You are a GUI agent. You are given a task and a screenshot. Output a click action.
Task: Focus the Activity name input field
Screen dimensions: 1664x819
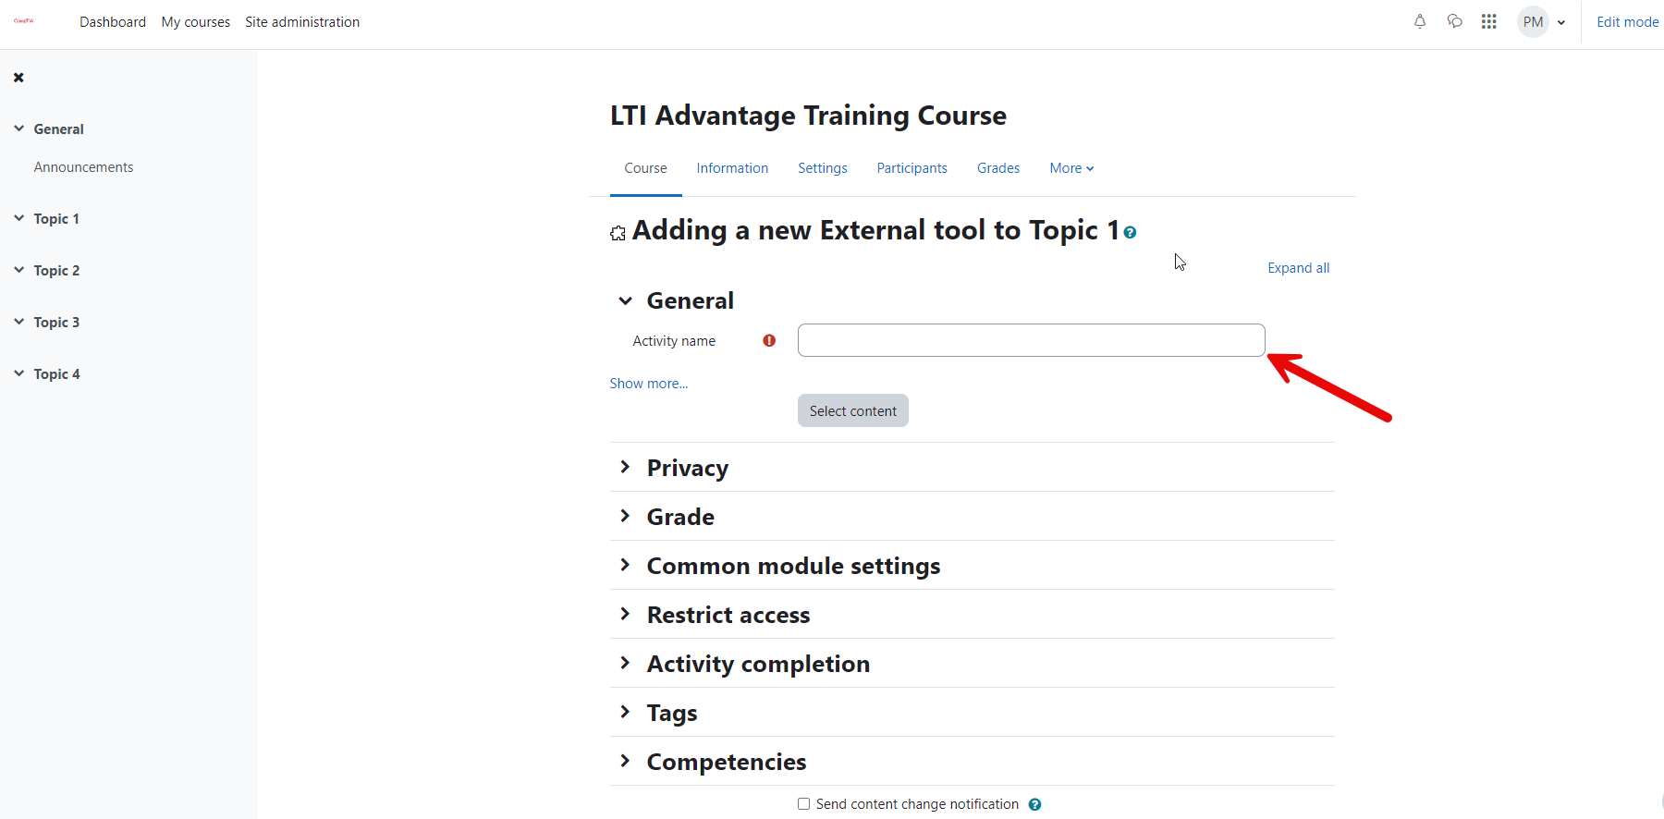1031,340
